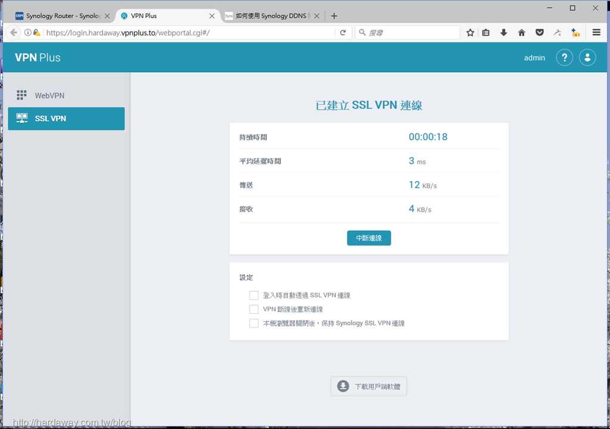
Task: Open the Firefox hamburger menu
Action: 596,33
